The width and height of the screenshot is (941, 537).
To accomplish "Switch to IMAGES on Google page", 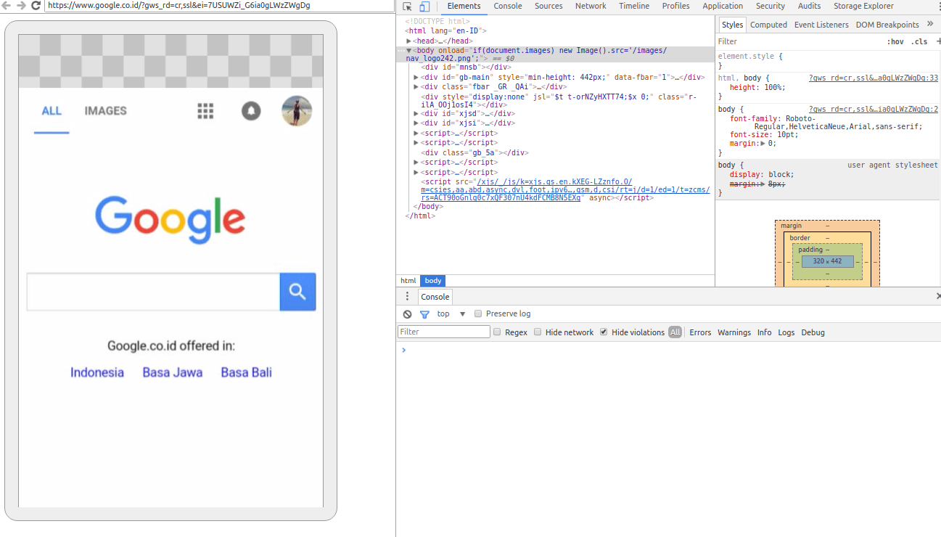I will click(106, 111).
